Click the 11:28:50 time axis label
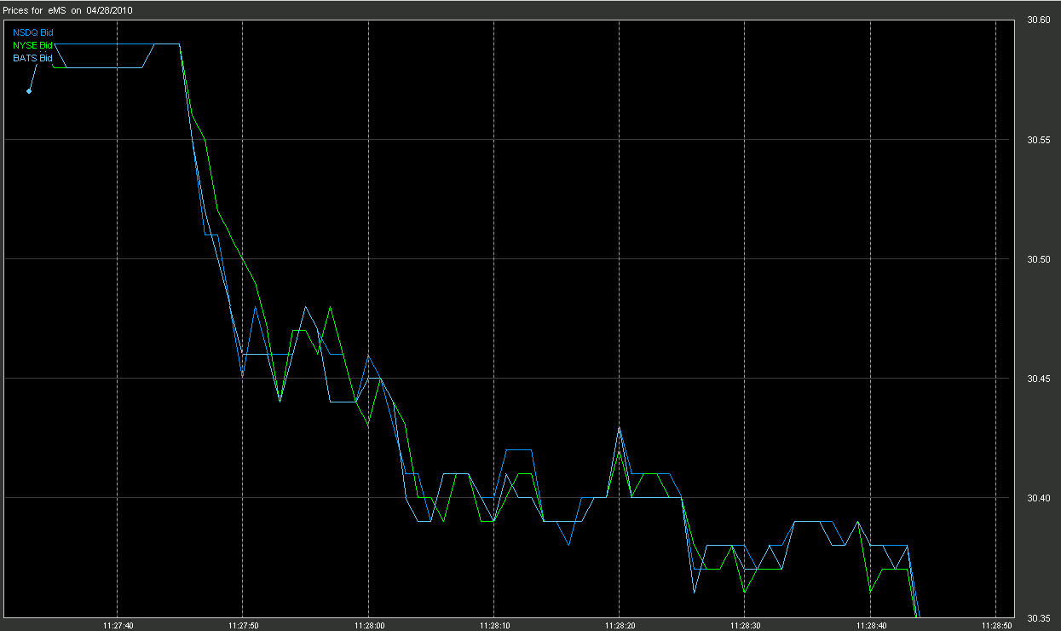Screen dimensions: 1061x631 coord(996,624)
